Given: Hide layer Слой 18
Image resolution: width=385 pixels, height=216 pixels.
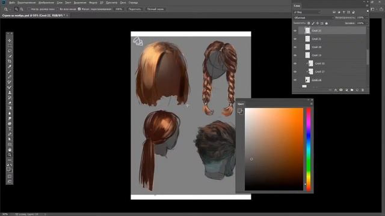Looking at the screenshot, I should click(x=295, y=64).
